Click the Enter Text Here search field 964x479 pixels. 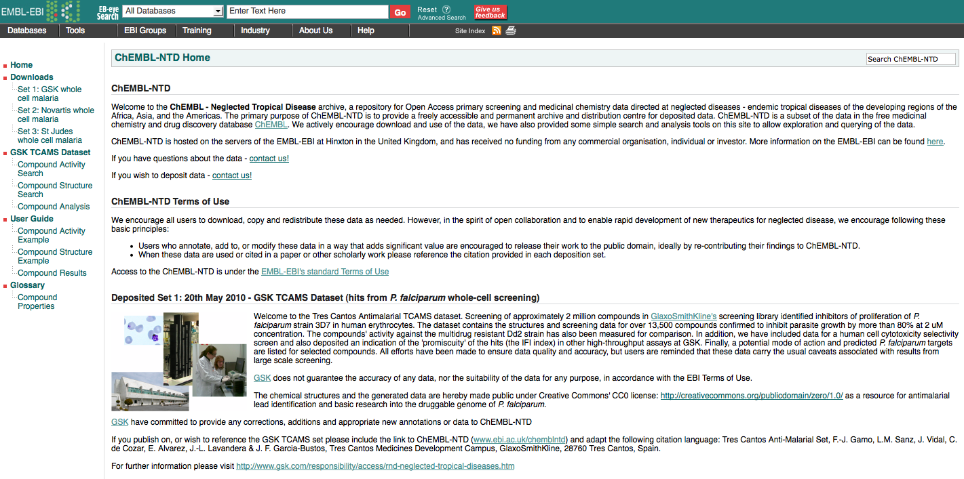307,12
